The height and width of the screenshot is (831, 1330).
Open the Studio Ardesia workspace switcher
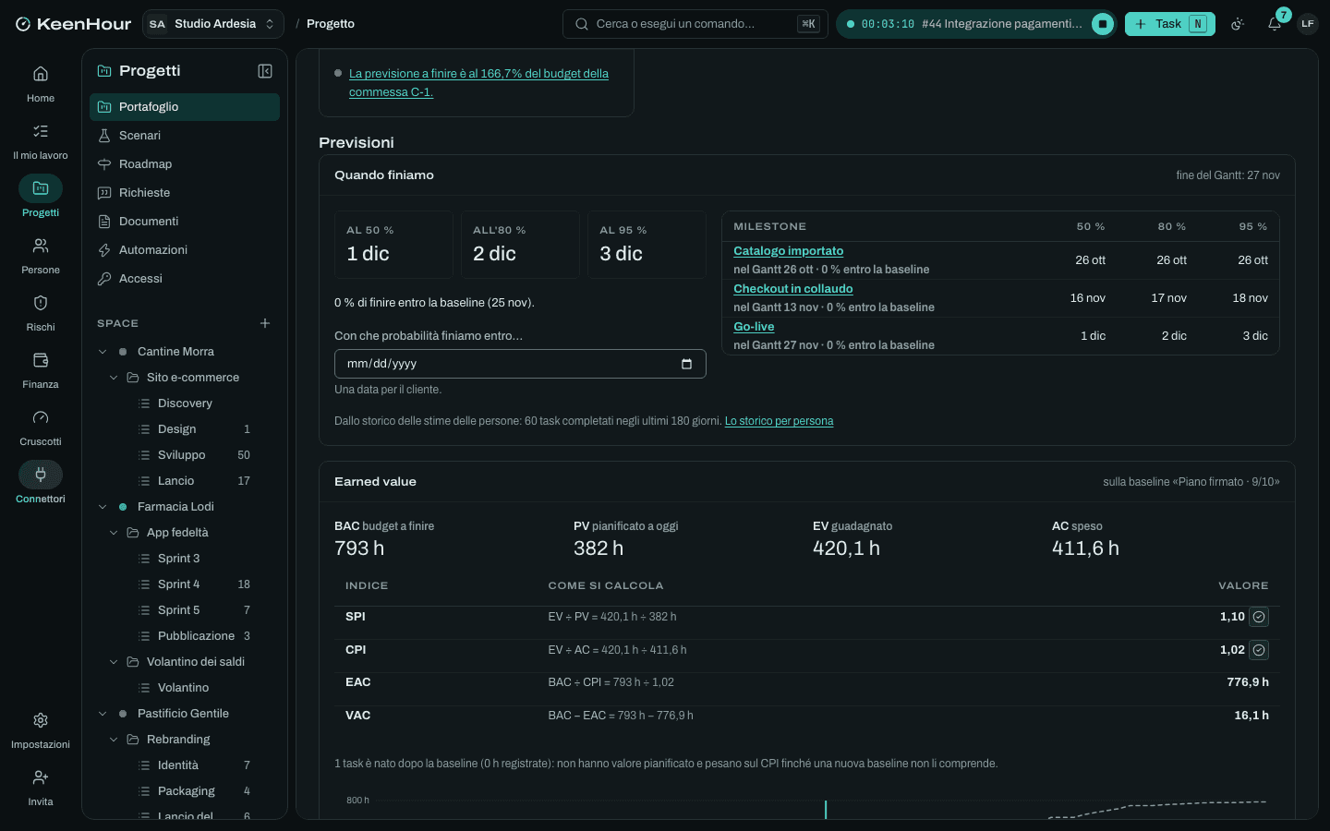click(x=213, y=24)
